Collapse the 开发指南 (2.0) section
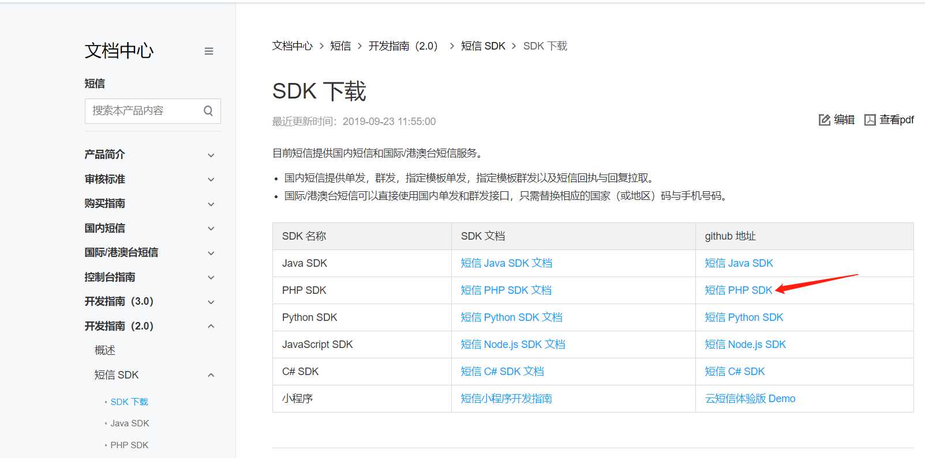Viewport: 925px width, 458px height. click(x=211, y=326)
